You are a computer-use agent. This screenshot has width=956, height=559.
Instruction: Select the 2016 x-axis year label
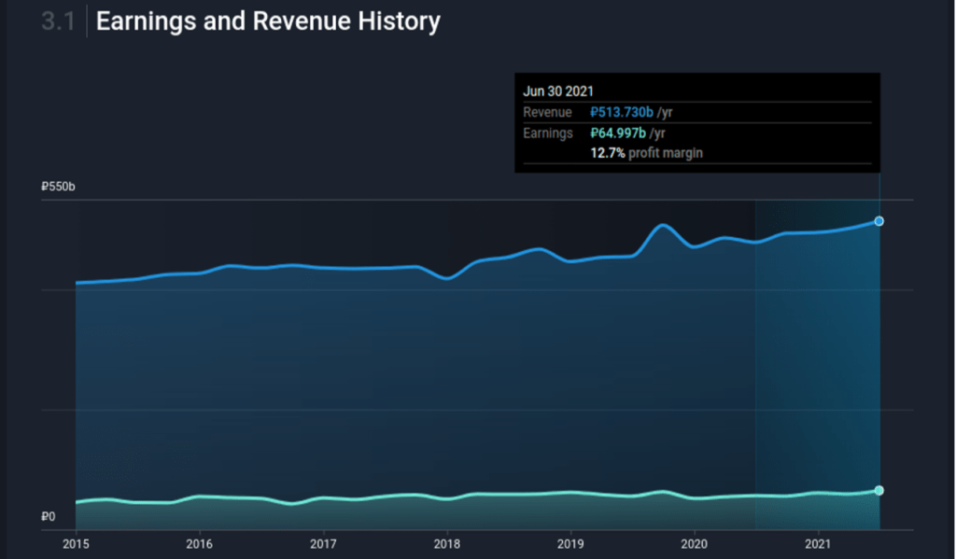click(199, 543)
